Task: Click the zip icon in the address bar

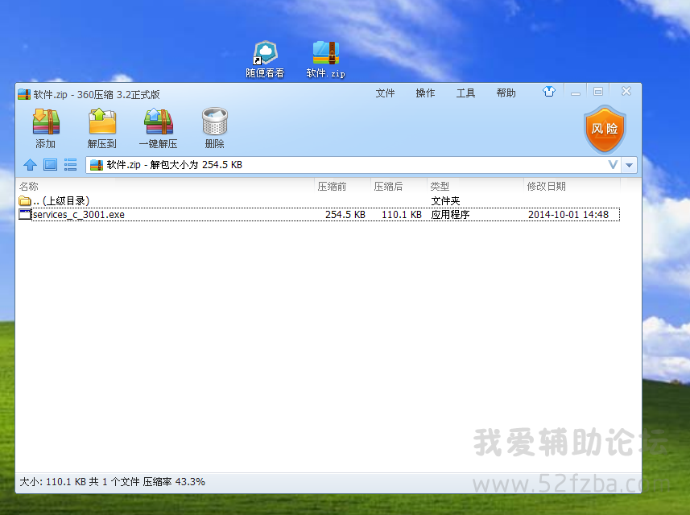Action: tap(97, 165)
